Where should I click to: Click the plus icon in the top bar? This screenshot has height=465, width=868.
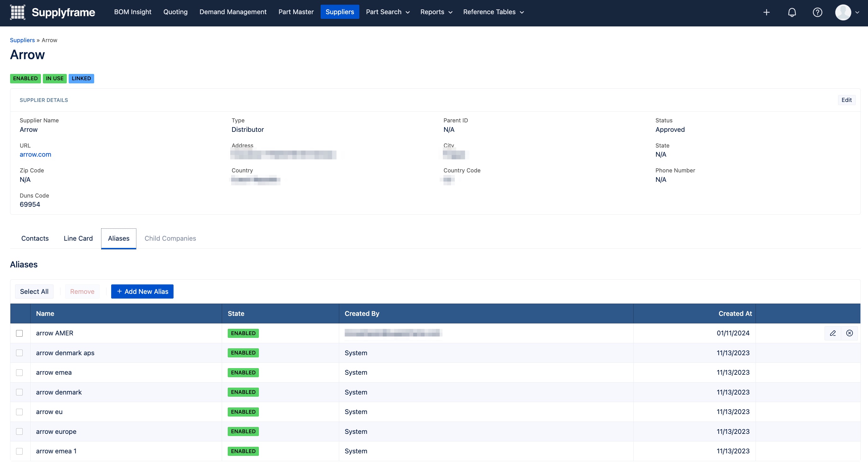coord(766,13)
